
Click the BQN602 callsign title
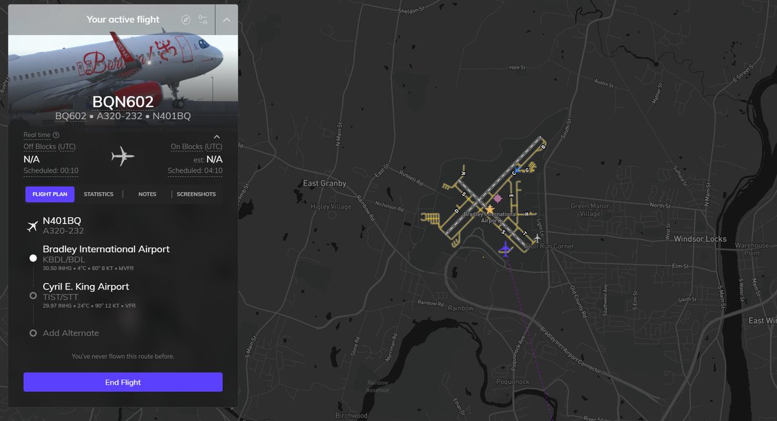123,102
